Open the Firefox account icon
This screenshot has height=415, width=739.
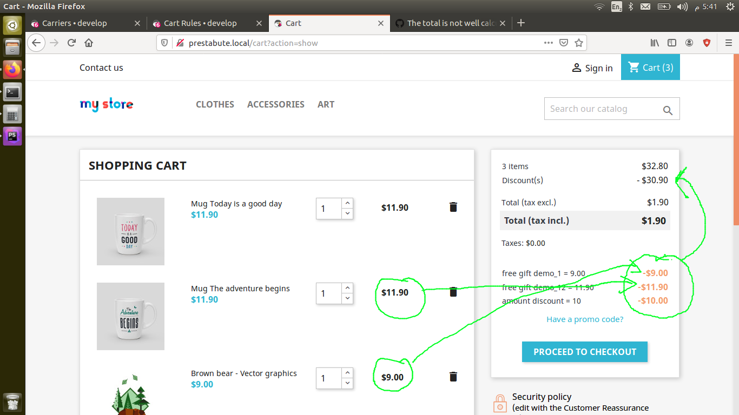(689, 43)
